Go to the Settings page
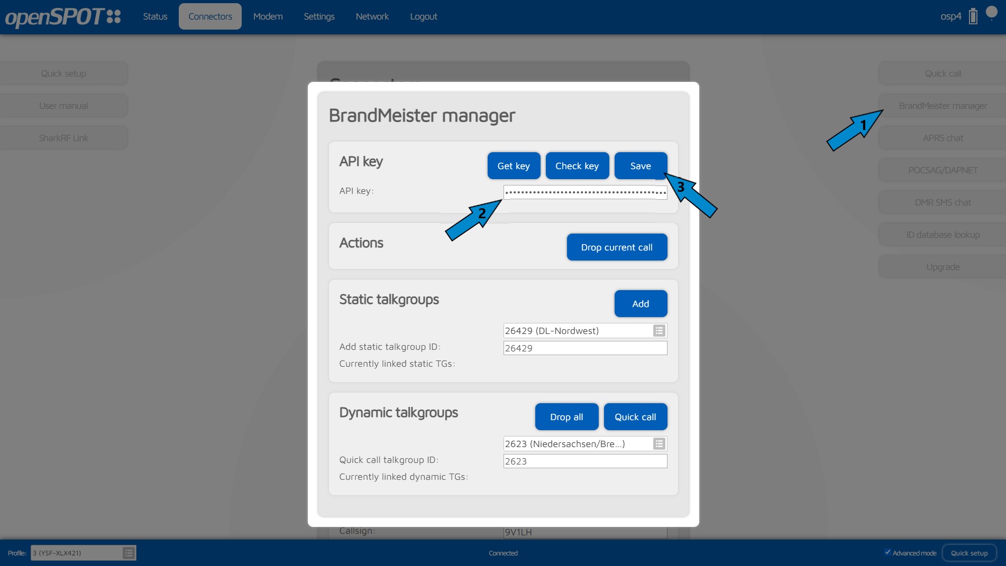 pyautogui.click(x=319, y=16)
